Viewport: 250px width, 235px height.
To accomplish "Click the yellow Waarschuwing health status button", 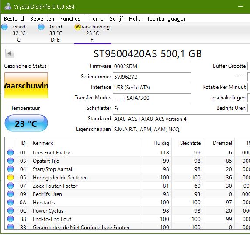I will point(26,85).
